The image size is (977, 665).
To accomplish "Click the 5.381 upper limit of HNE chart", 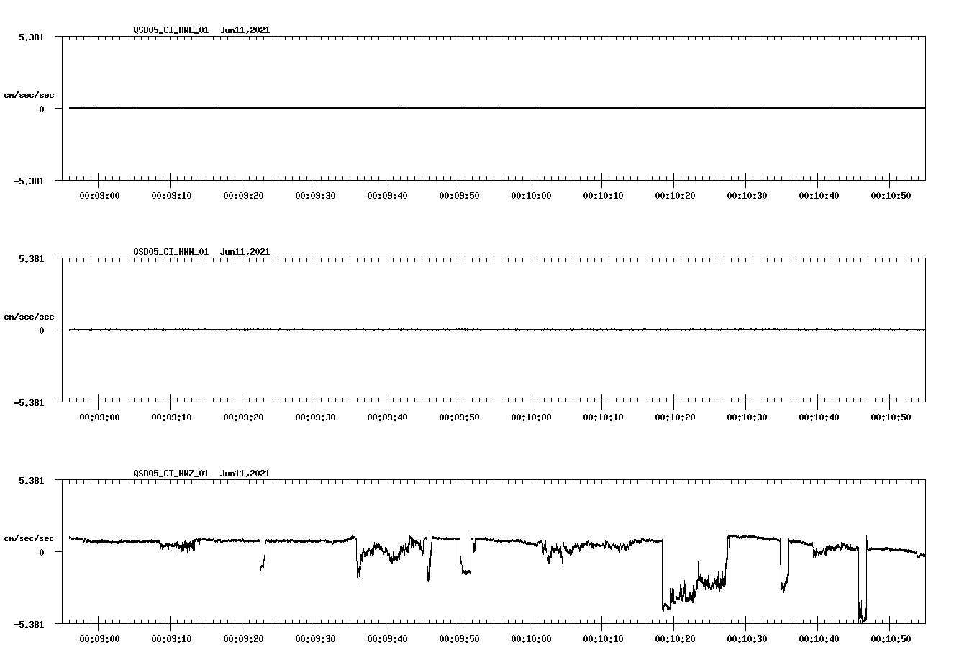I will (x=31, y=37).
